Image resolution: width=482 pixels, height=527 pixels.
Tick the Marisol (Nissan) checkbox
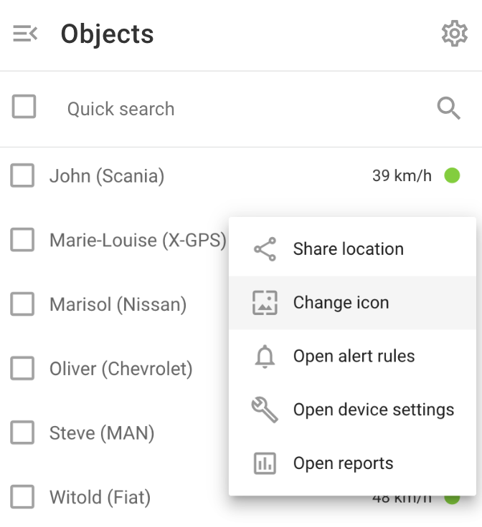tap(22, 305)
